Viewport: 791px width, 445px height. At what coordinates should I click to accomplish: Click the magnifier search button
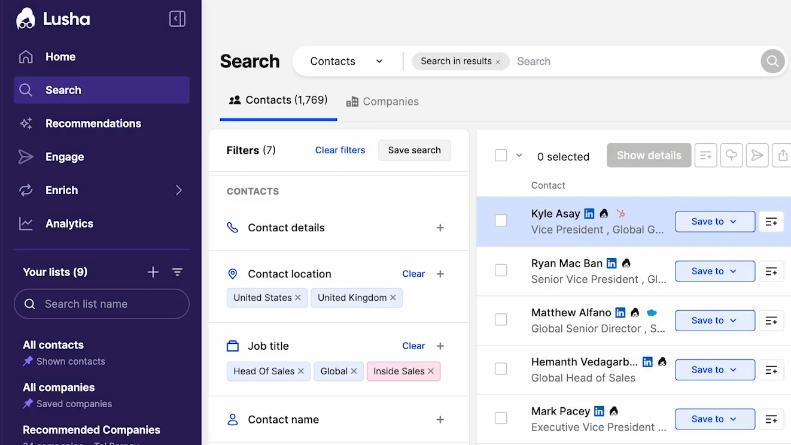click(x=773, y=61)
